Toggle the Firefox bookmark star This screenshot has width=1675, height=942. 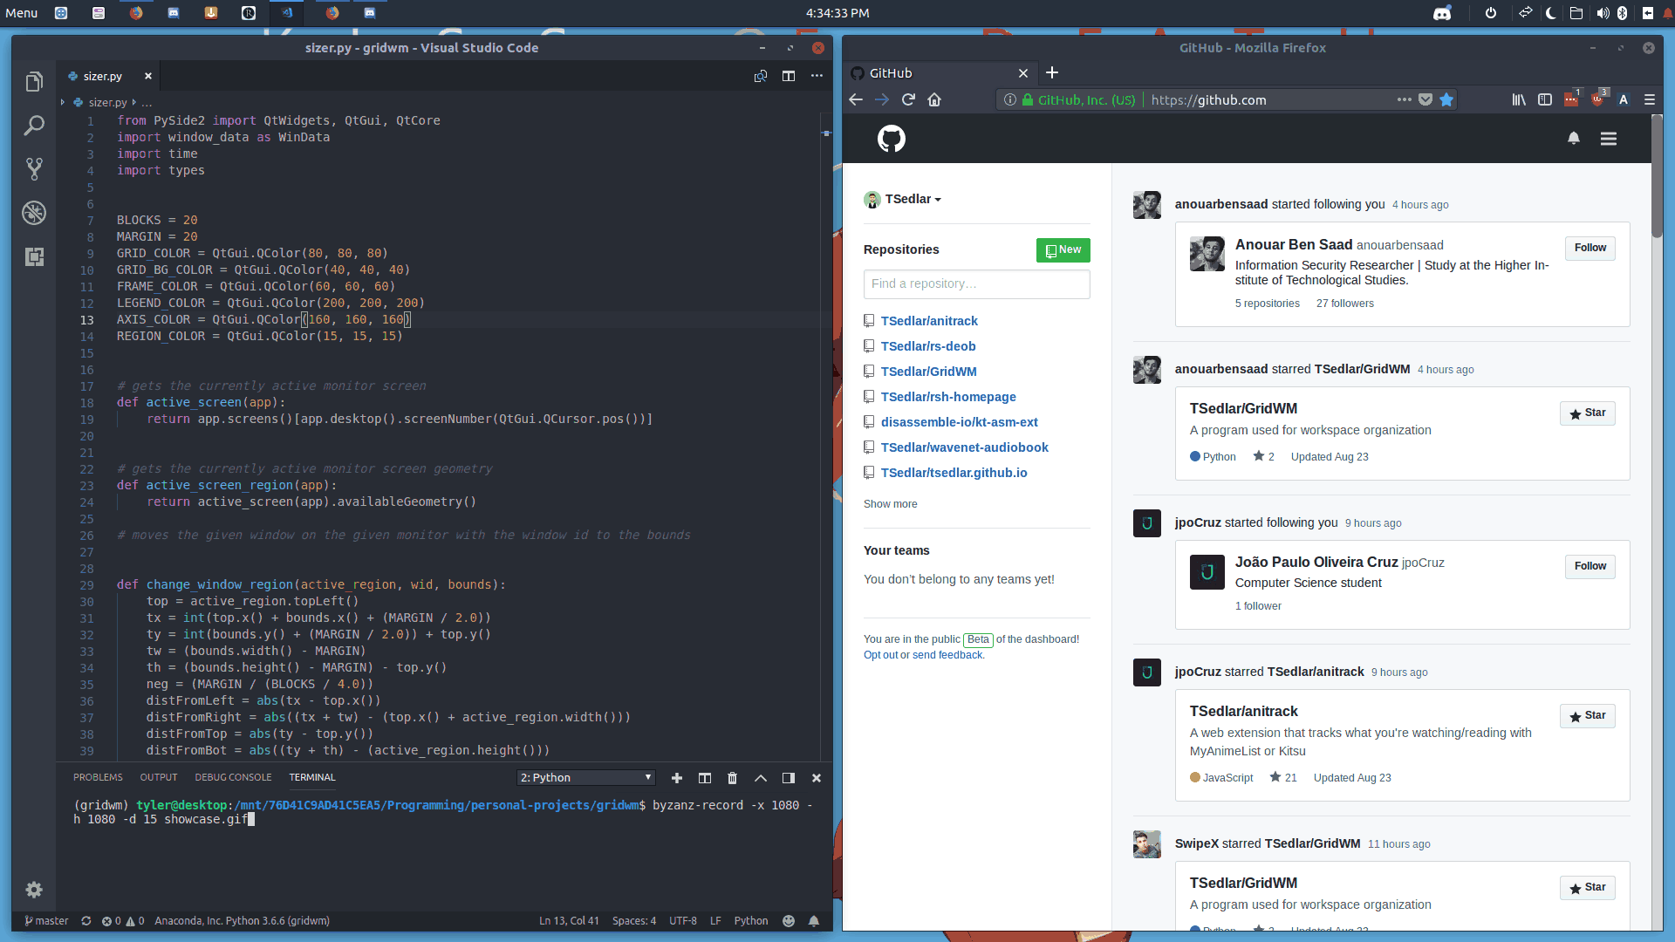(1446, 99)
